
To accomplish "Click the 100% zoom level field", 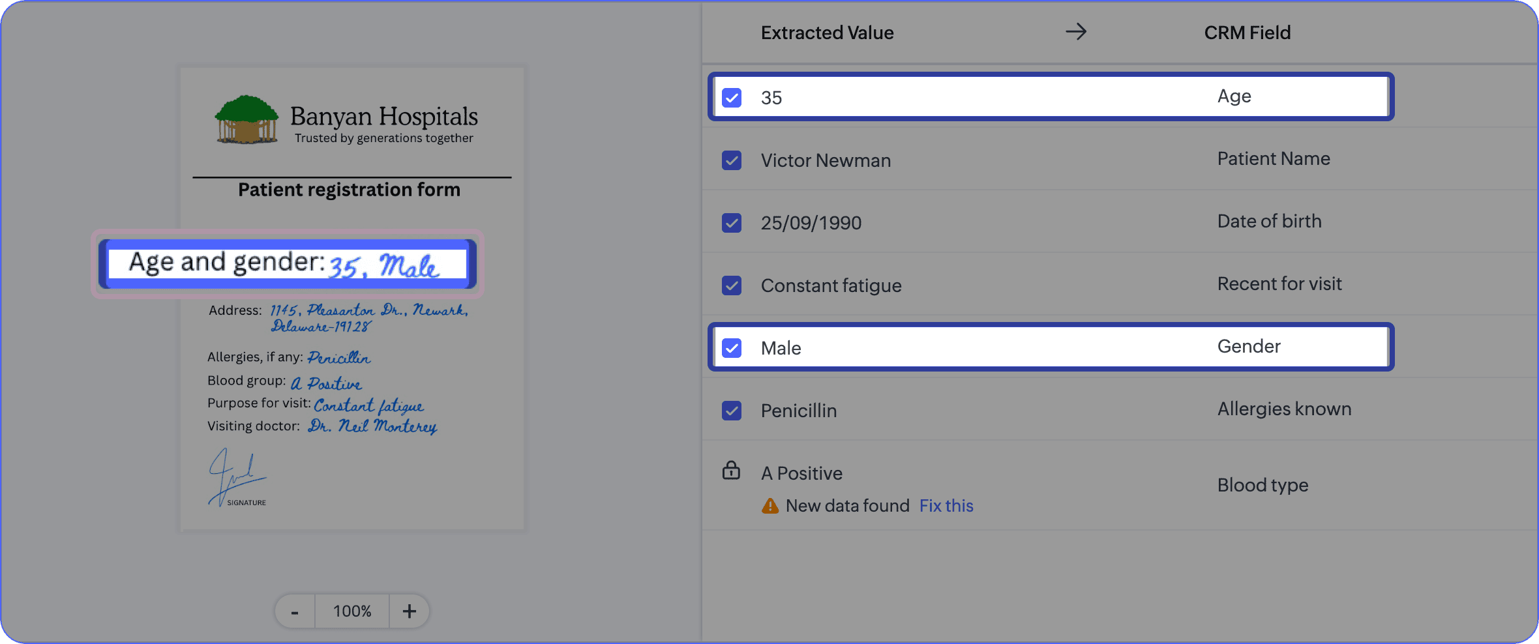I will pos(352,611).
